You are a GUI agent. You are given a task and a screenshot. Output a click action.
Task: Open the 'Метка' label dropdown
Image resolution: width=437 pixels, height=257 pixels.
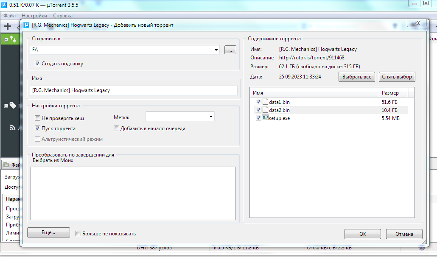click(211, 117)
